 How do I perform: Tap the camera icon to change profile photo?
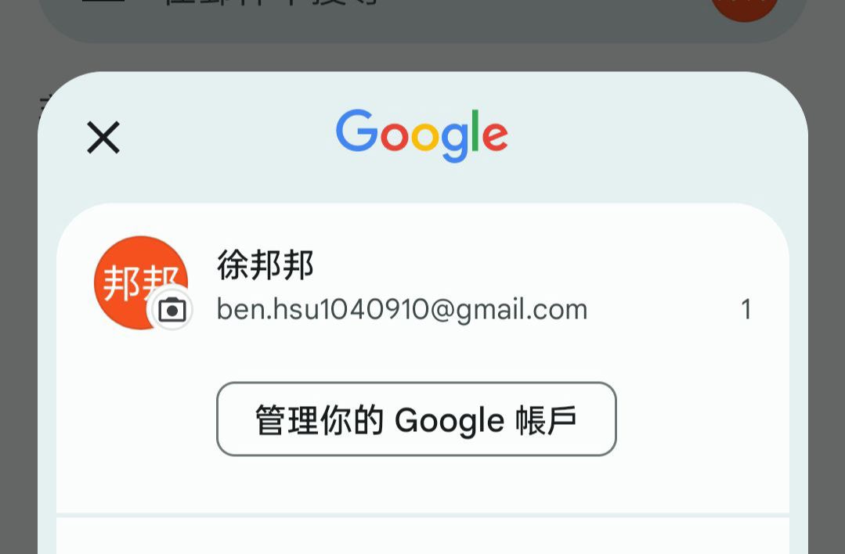click(x=172, y=310)
